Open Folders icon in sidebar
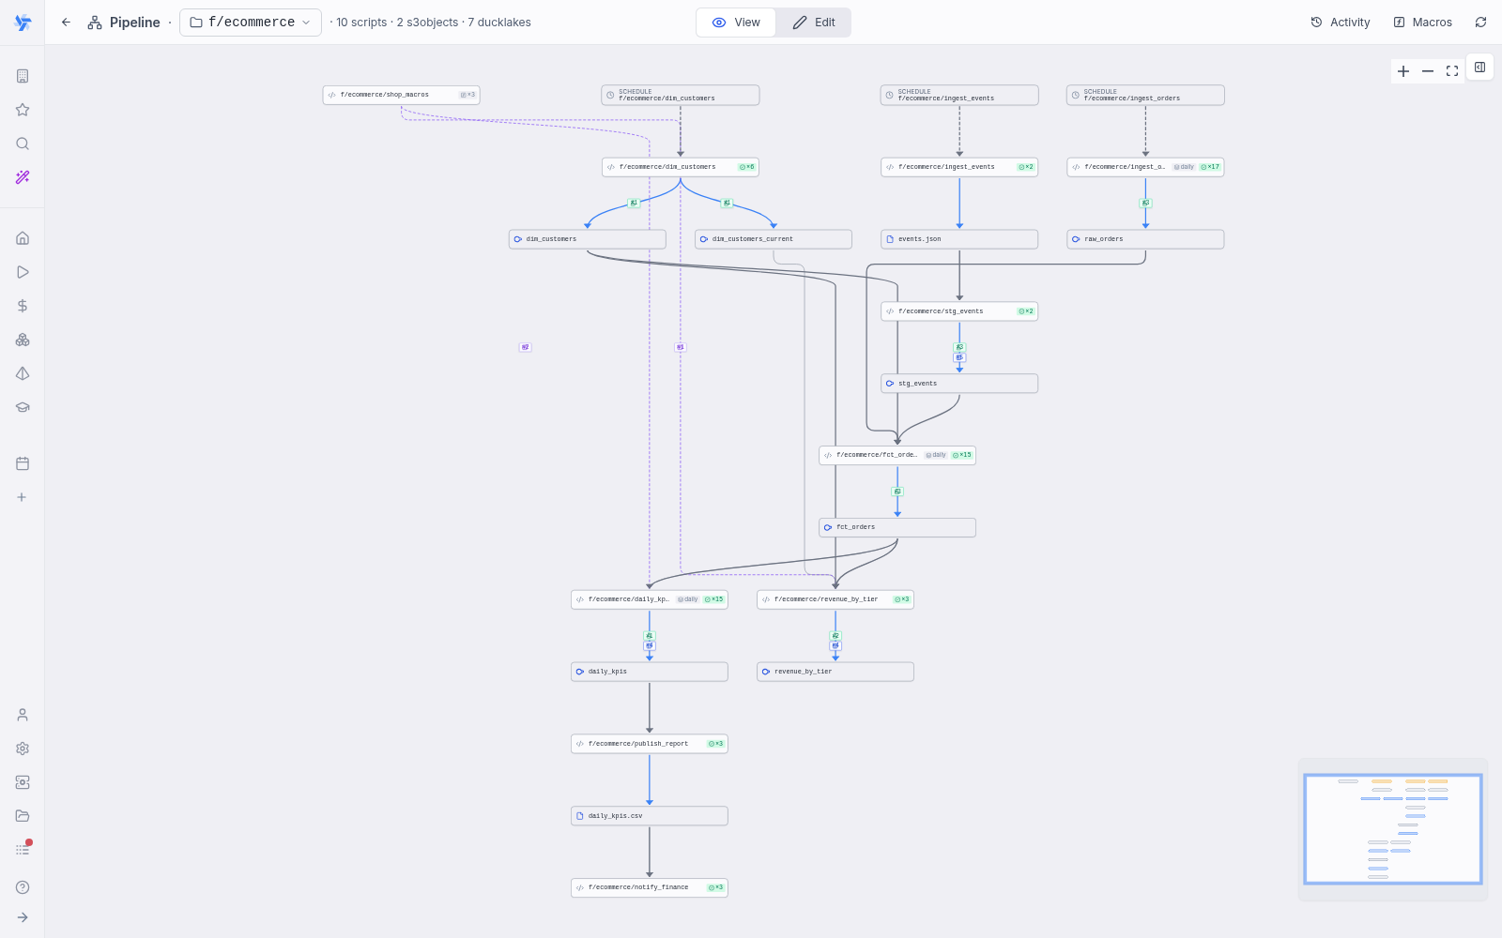1502x938 pixels. pos(23,816)
